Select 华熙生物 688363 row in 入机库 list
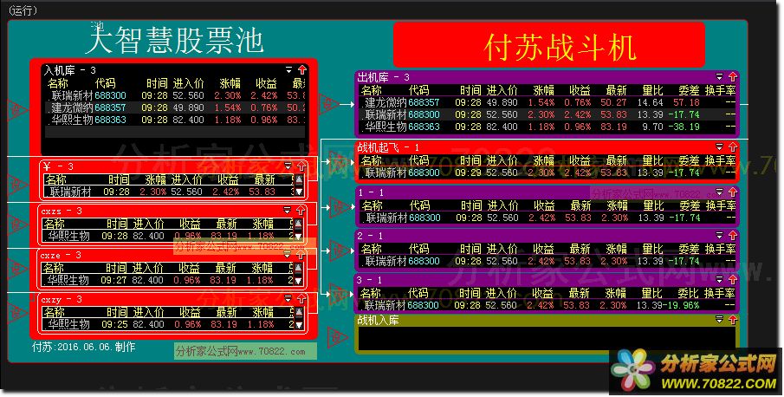The width and height of the screenshot is (784, 397). click(175, 120)
